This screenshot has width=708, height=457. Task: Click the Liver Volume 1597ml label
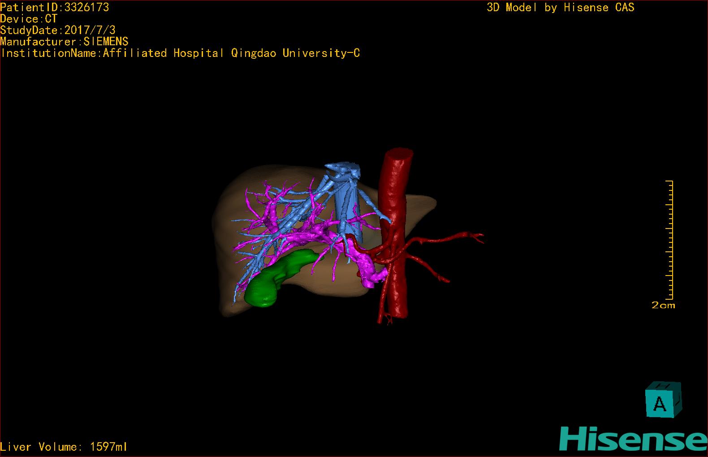click(x=64, y=447)
